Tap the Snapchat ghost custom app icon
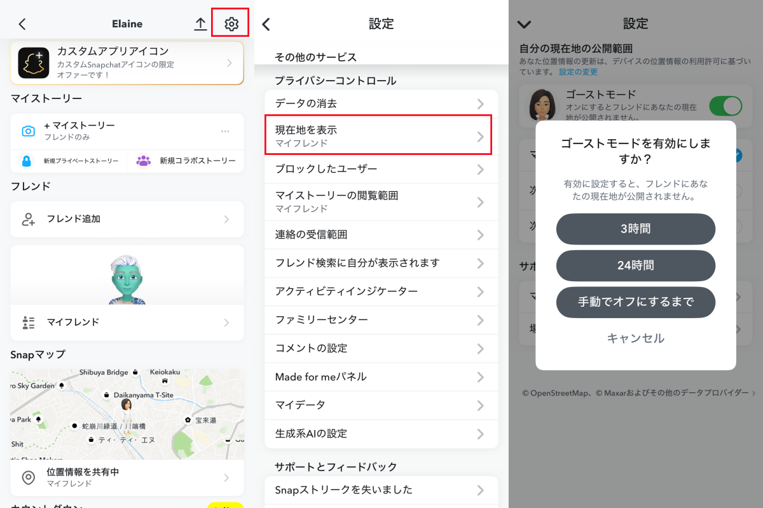This screenshot has width=763, height=508. [x=34, y=63]
